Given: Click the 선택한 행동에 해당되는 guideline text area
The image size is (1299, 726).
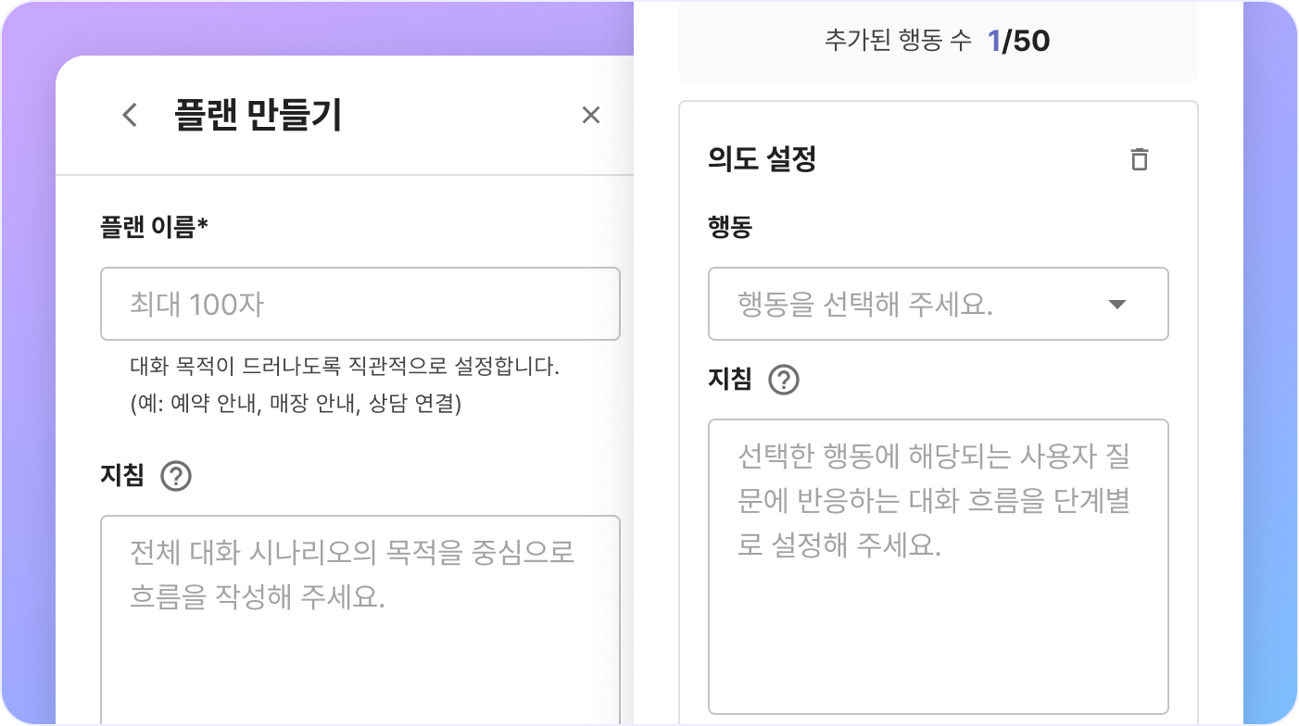Looking at the screenshot, I should pyautogui.click(x=938, y=567).
